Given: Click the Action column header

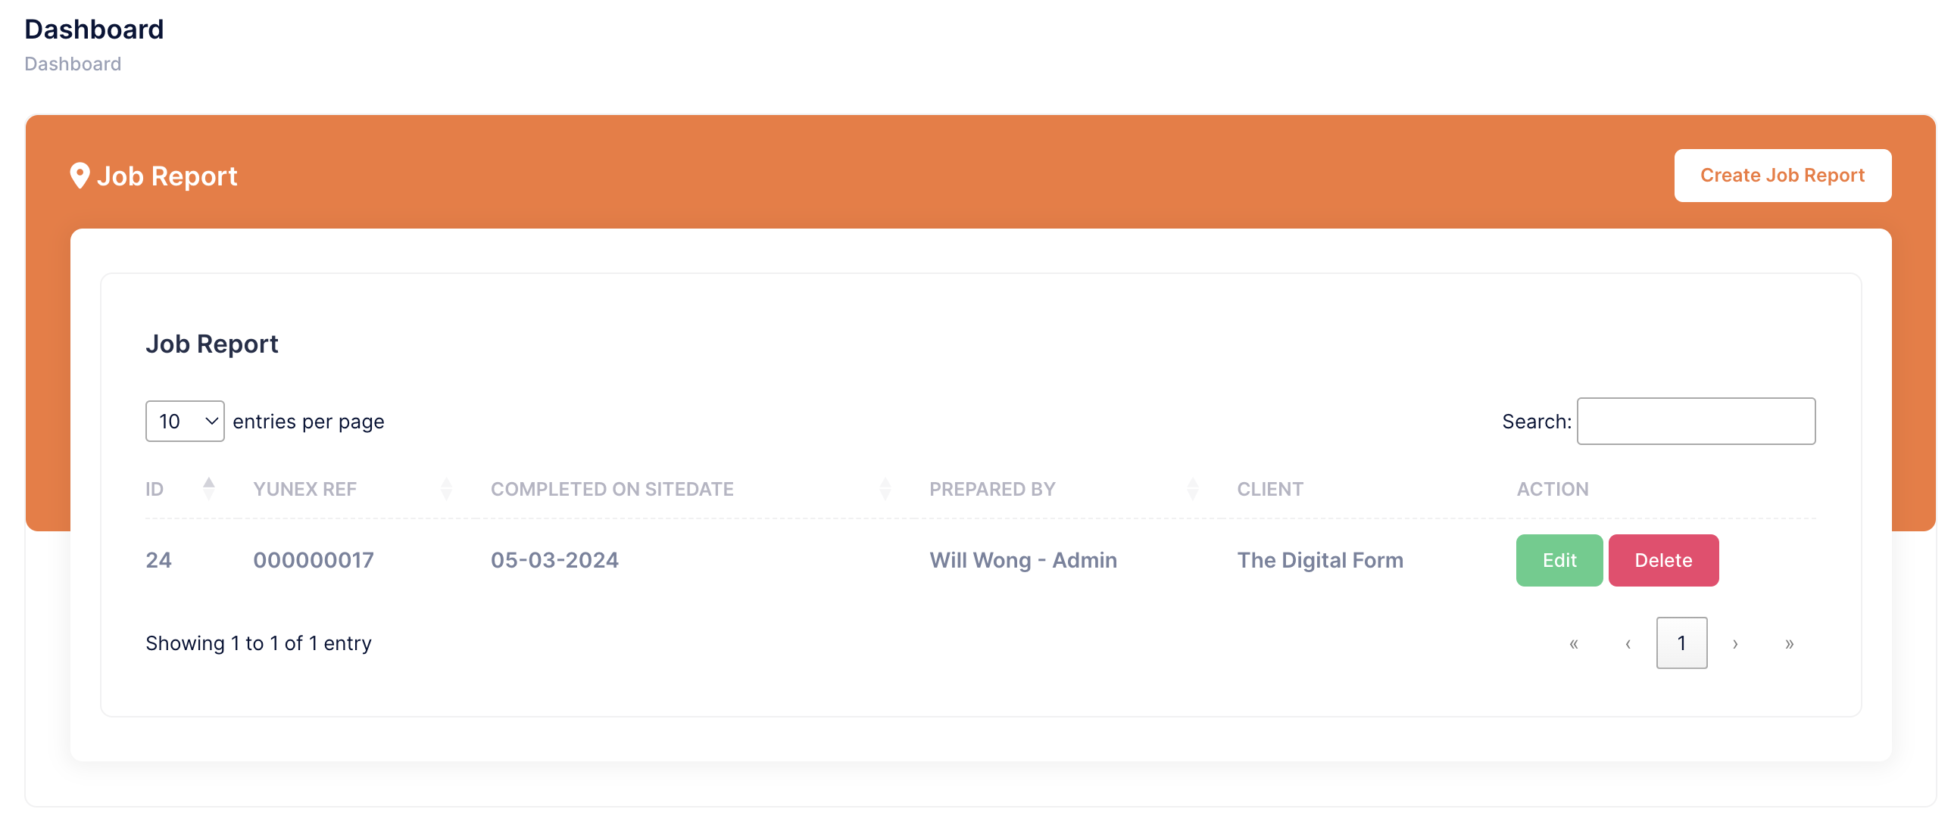Looking at the screenshot, I should pos(1553,489).
